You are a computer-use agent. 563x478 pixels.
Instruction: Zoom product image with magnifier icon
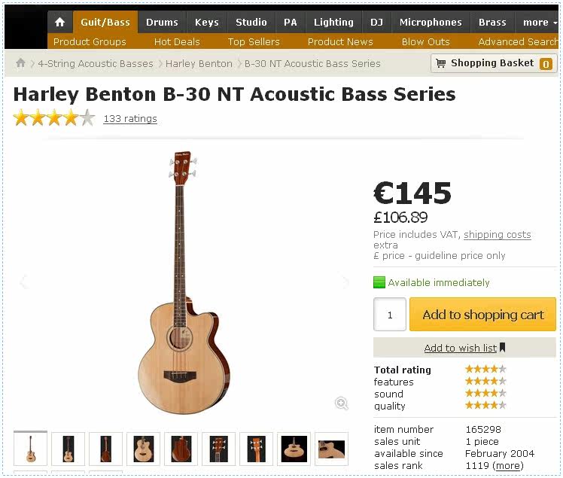tap(342, 403)
